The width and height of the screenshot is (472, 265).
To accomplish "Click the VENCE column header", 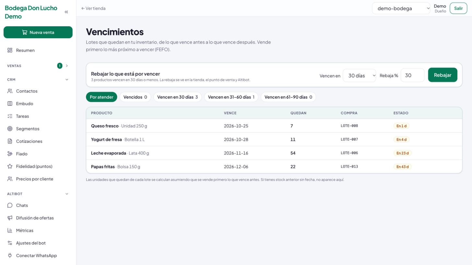I will [x=230, y=113].
